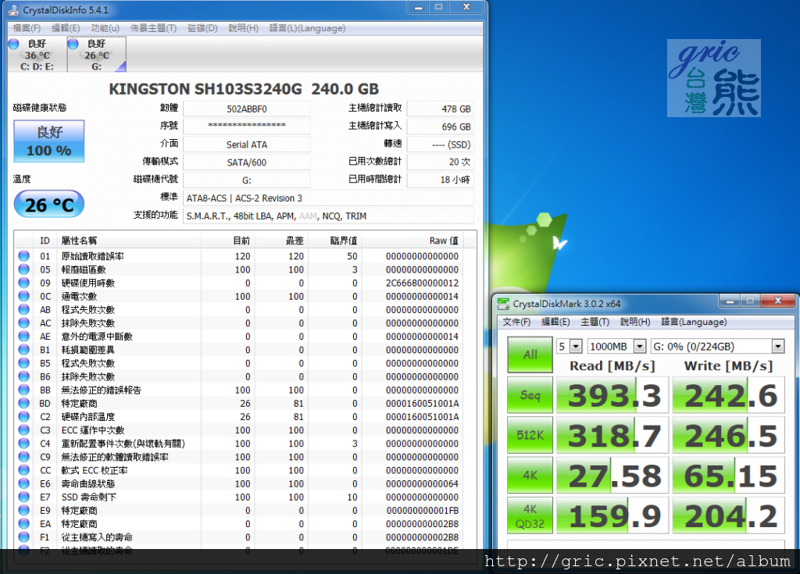Open the 說明(H) menu in CrystalDiskInfo
Screen dimensions: 800x574
[x=244, y=28]
